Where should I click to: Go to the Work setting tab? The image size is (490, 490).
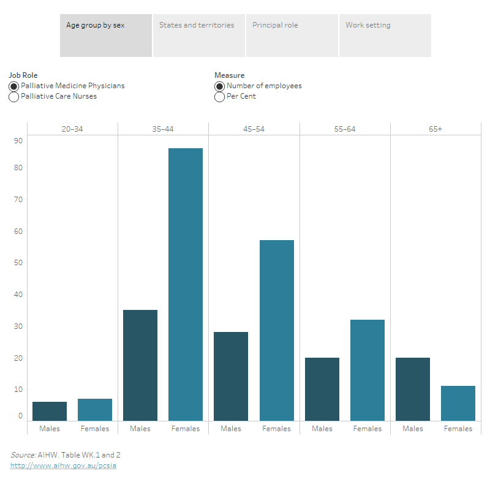tap(385, 36)
